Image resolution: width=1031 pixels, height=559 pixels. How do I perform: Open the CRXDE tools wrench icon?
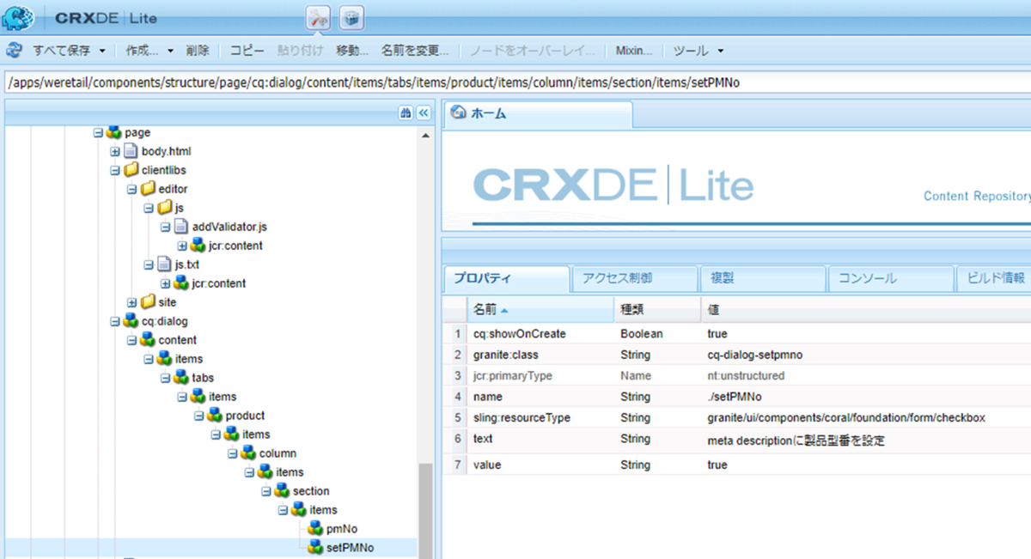coord(318,16)
